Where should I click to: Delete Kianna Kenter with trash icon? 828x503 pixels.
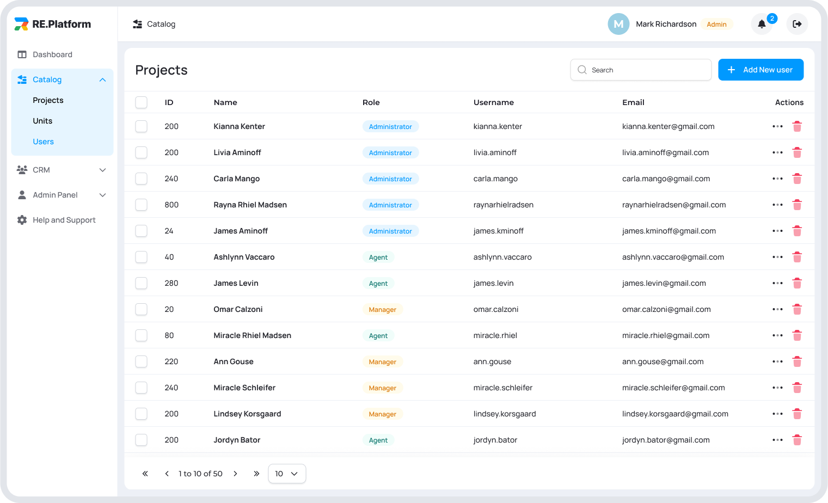point(797,126)
